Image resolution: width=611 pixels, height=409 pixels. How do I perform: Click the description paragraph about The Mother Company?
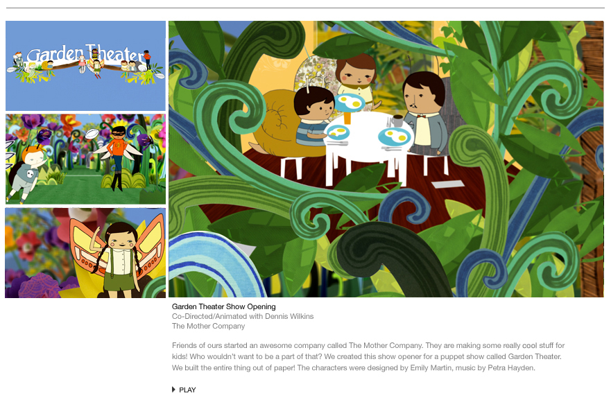[368, 356]
